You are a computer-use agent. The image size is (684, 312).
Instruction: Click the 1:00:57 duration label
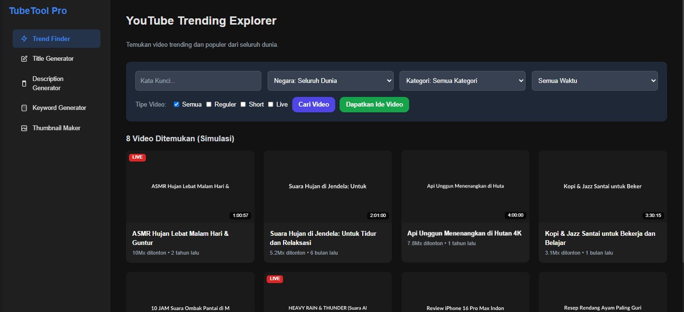[241, 216]
